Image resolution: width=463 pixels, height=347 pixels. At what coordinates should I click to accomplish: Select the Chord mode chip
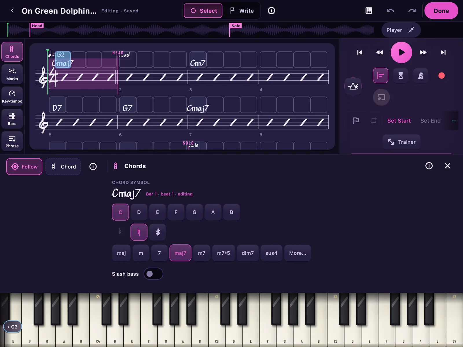tap(63, 167)
